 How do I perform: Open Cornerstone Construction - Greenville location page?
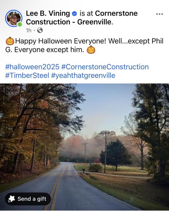click(x=82, y=18)
